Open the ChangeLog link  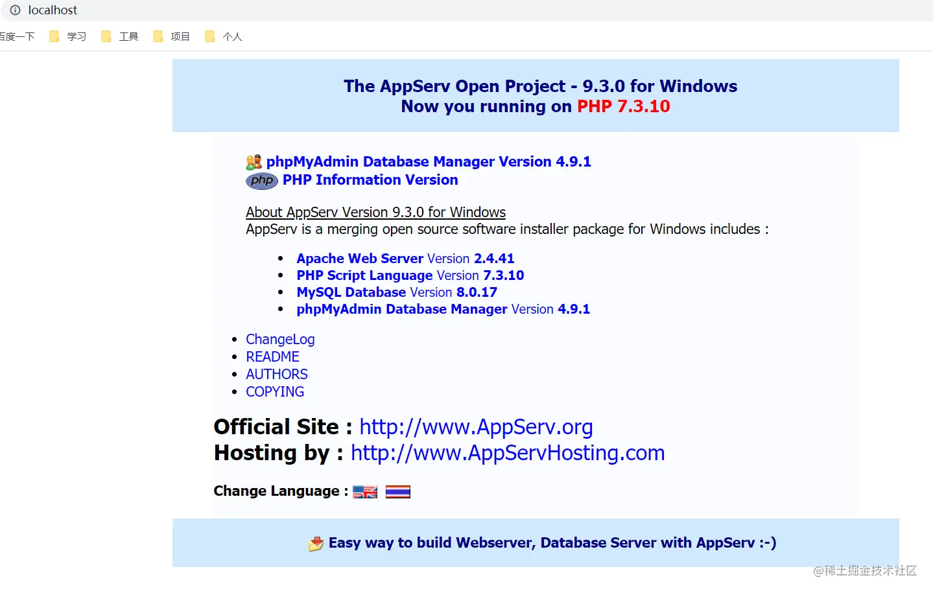click(x=280, y=340)
